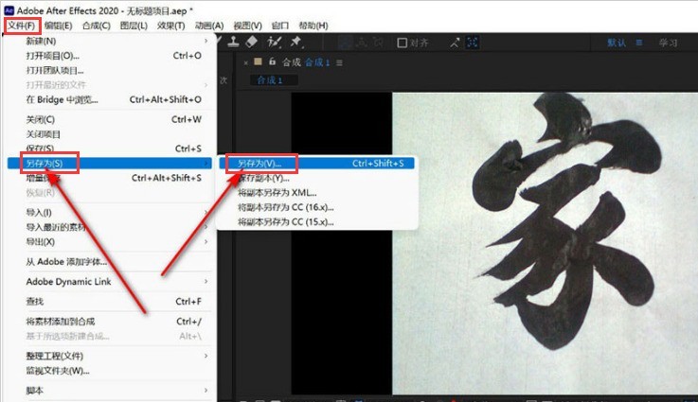Enable the 对齐 snapping checkbox
Viewport: 698px width, 402px height.
click(x=402, y=43)
